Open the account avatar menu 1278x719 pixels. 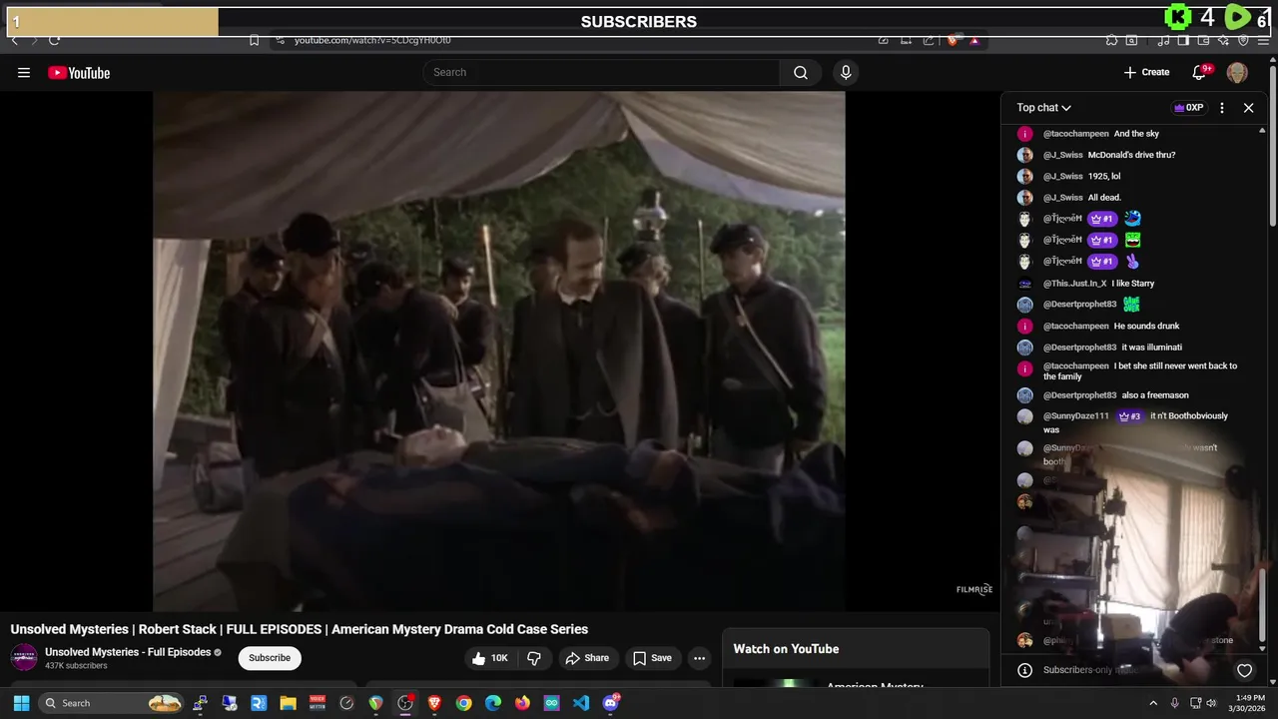(1237, 72)
